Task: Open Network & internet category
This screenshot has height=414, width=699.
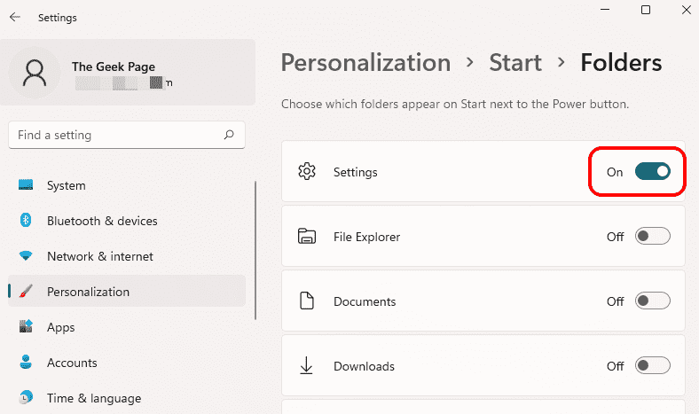Action: [127, 256]
